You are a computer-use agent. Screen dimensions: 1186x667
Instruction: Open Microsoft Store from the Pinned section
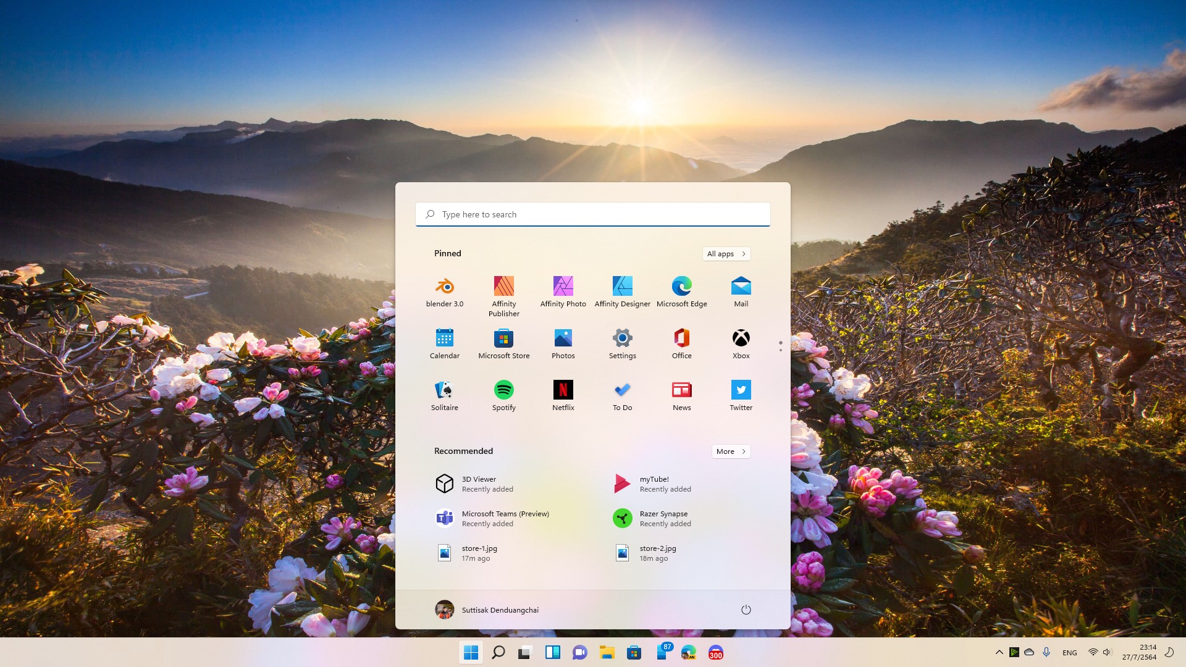click(x=504, y=344)
